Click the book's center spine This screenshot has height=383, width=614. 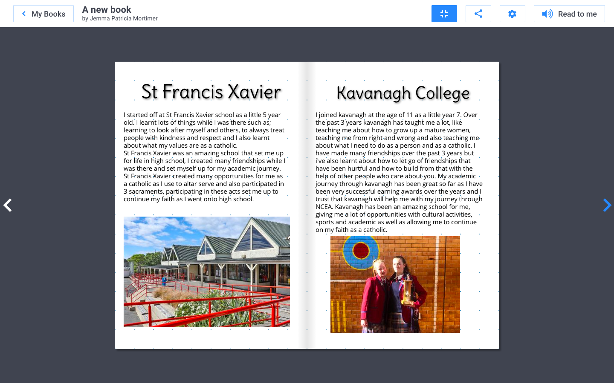click(x=307, y=205)
